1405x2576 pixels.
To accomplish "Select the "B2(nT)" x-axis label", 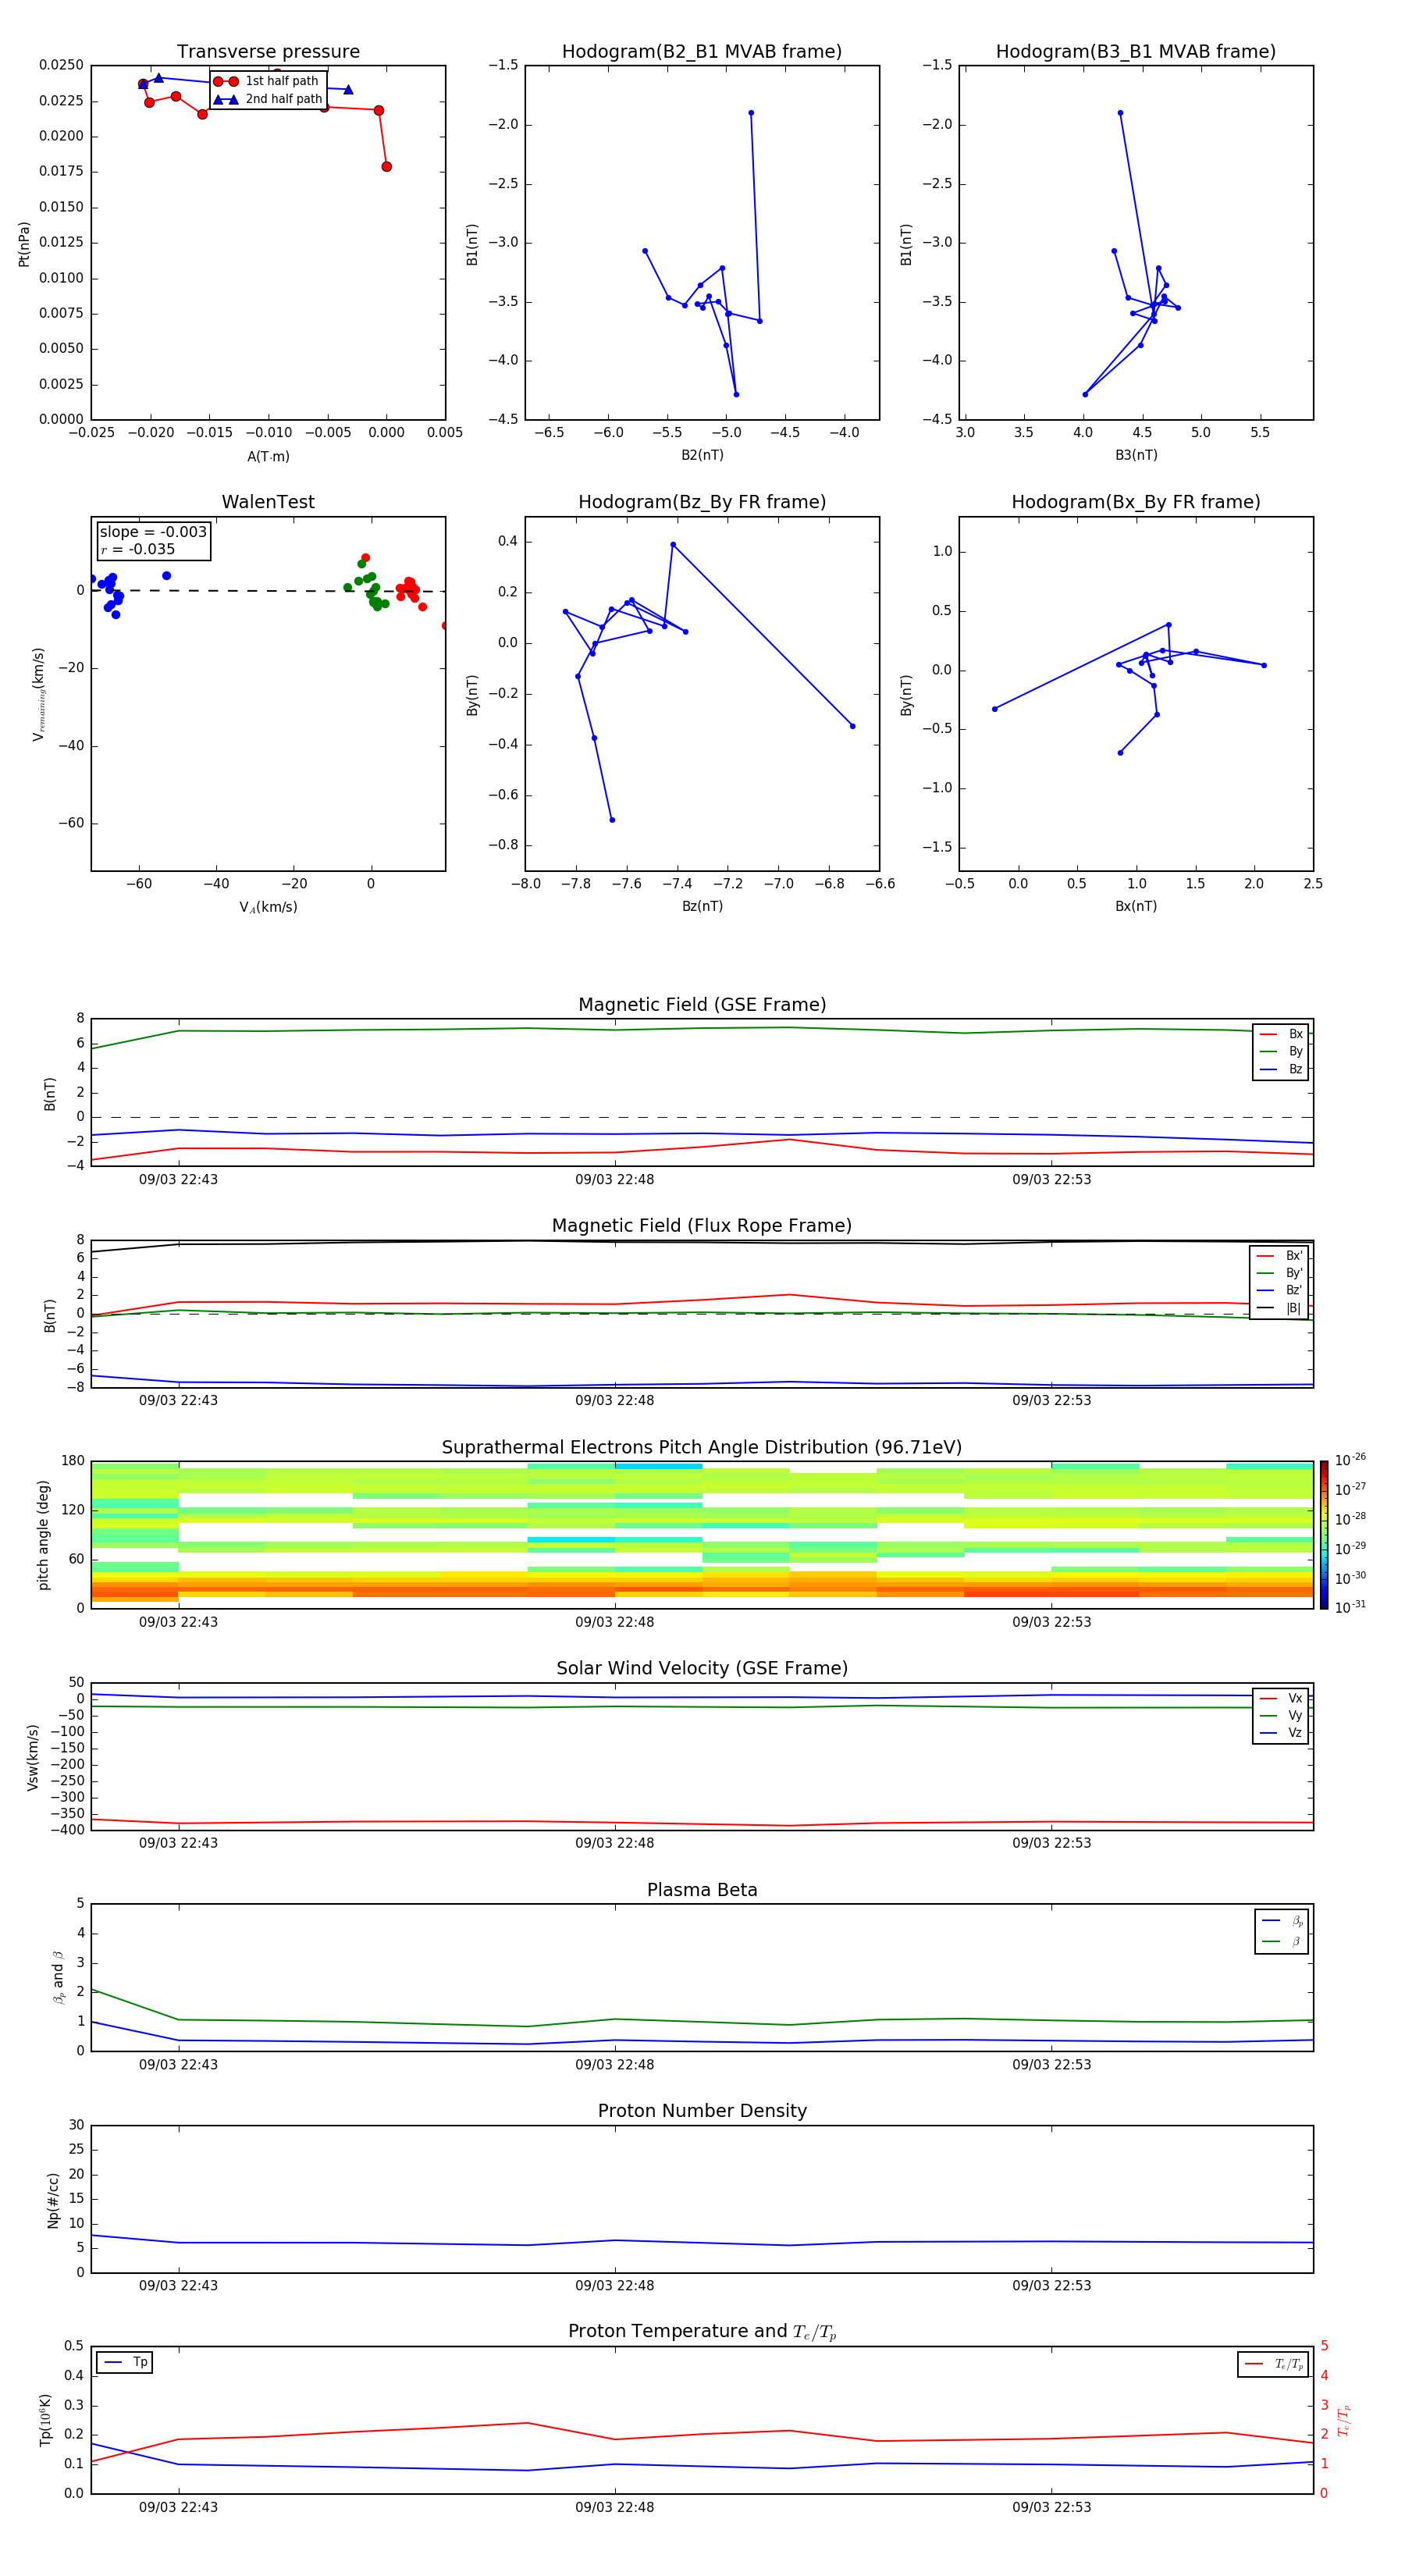I will coord(702,455).
